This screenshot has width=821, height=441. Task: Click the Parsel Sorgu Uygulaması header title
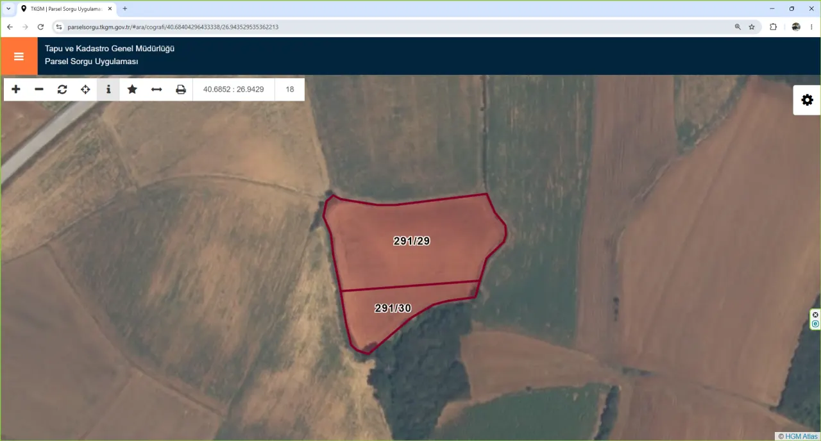coord(92,62)
